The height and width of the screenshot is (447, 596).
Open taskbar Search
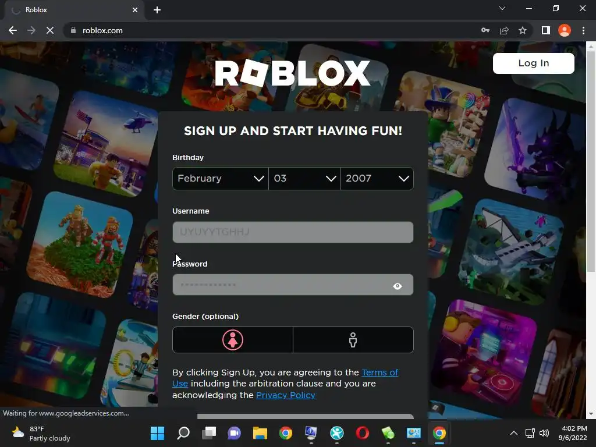click(183, 433)
